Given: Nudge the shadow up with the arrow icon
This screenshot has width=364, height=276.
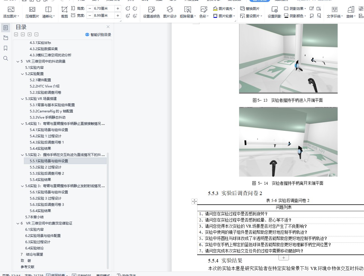Looking at the screenshot, I should (x=312, y=9).
